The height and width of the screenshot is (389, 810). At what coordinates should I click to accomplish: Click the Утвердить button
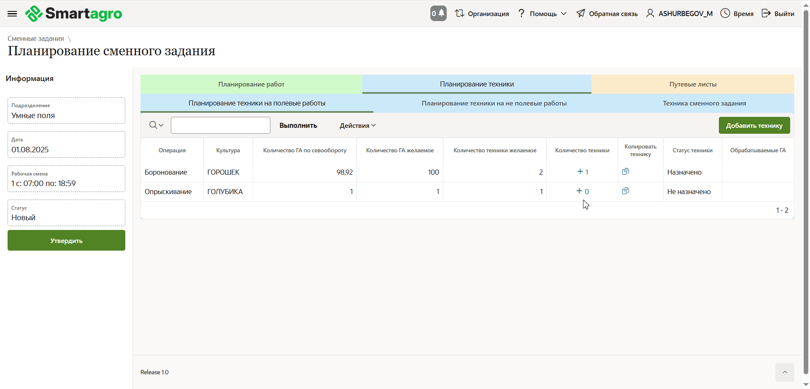pos(66,240)
